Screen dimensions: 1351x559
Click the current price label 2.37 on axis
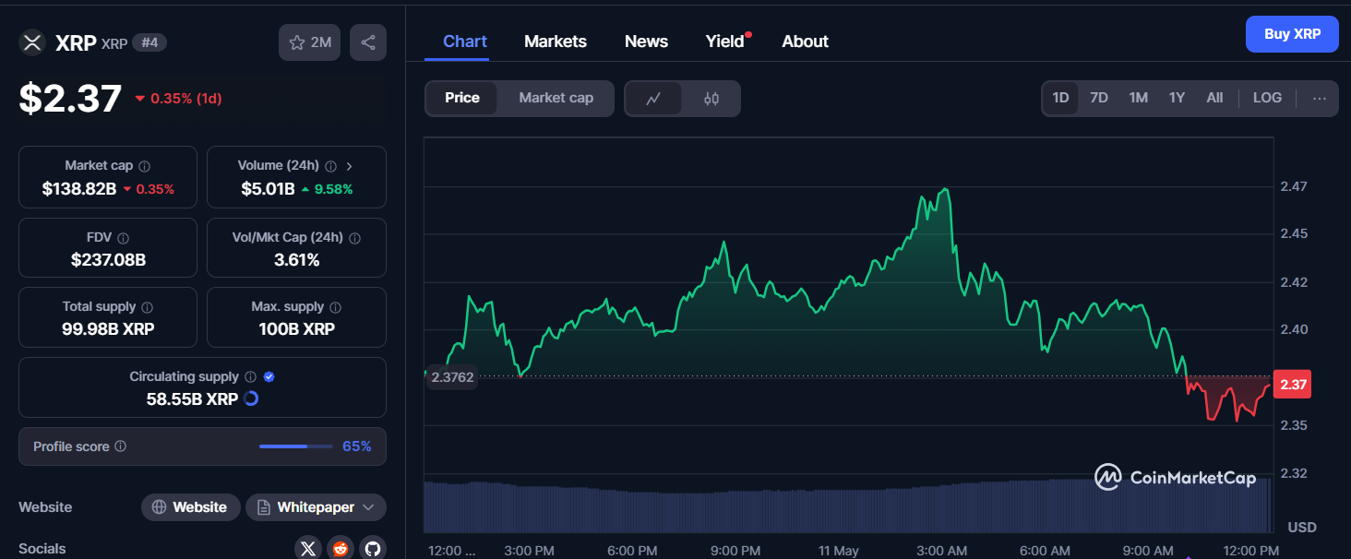click(1293, 385)
